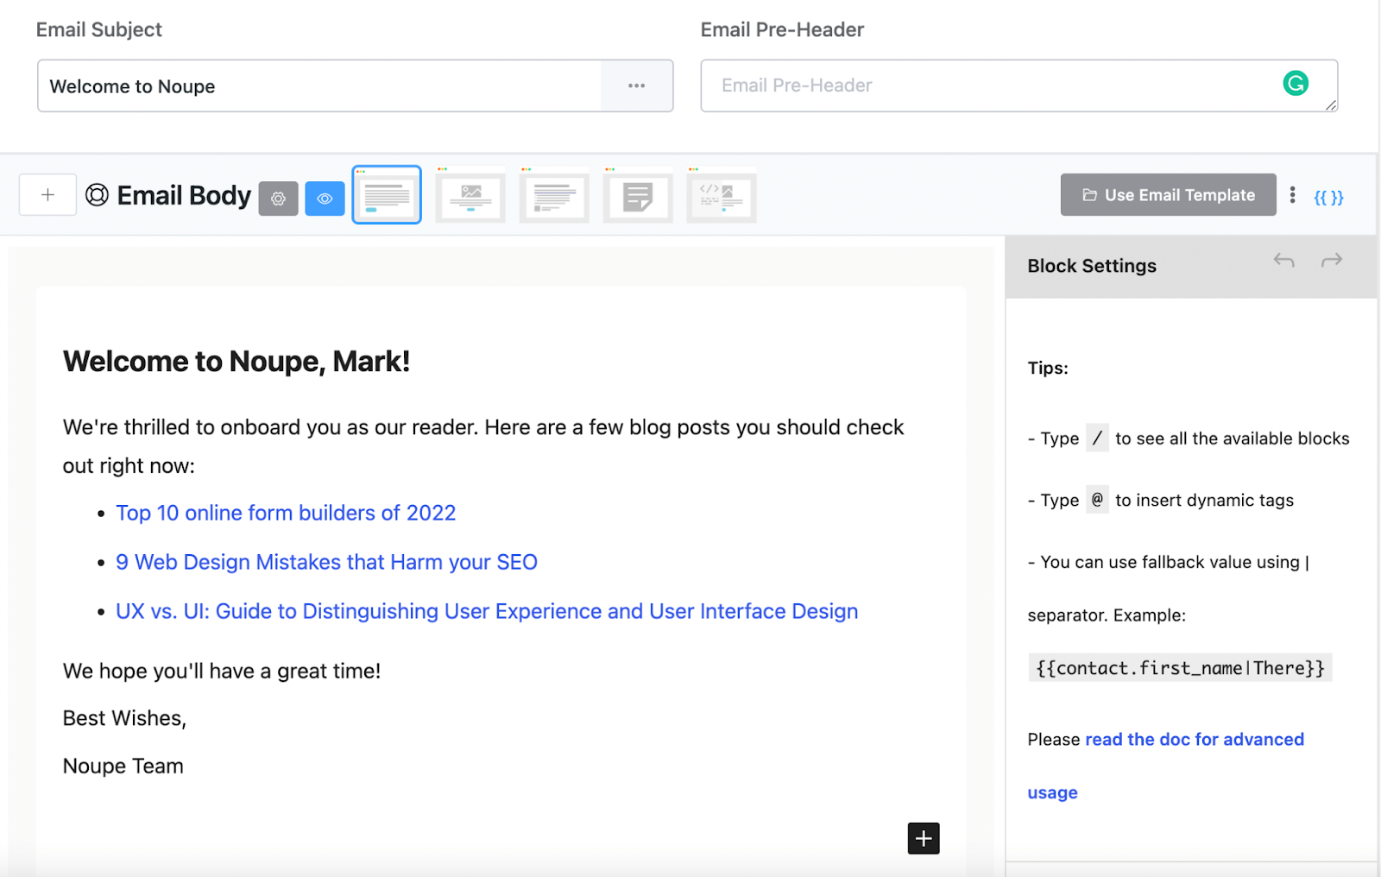1381x877 pixels.
Task: Click the line "We hope you'll have a great time!"
Action: (x=222, y=672)
